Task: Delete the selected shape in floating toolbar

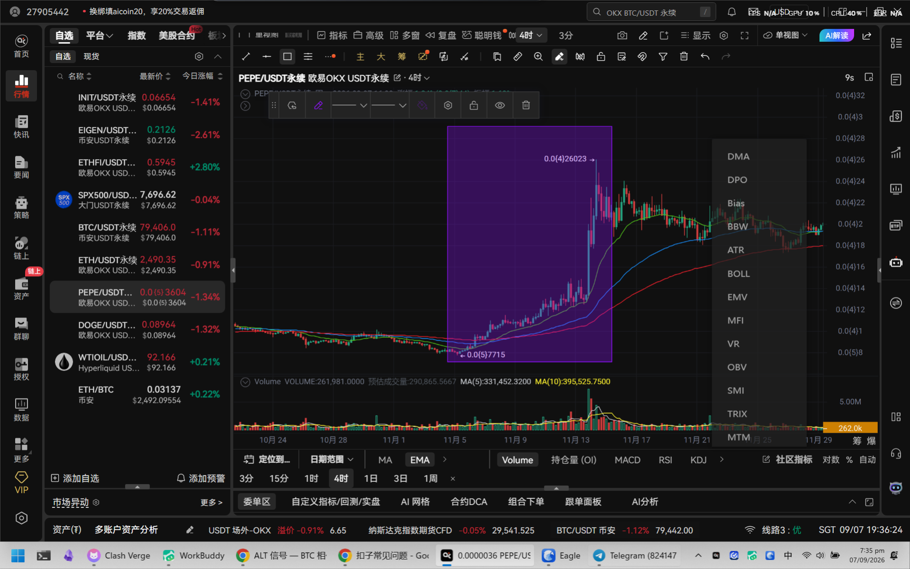Action: 526,105
